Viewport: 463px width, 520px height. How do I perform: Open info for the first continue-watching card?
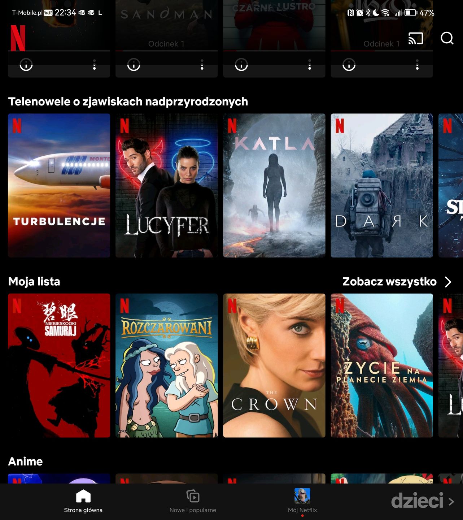[x=26, y=65]
